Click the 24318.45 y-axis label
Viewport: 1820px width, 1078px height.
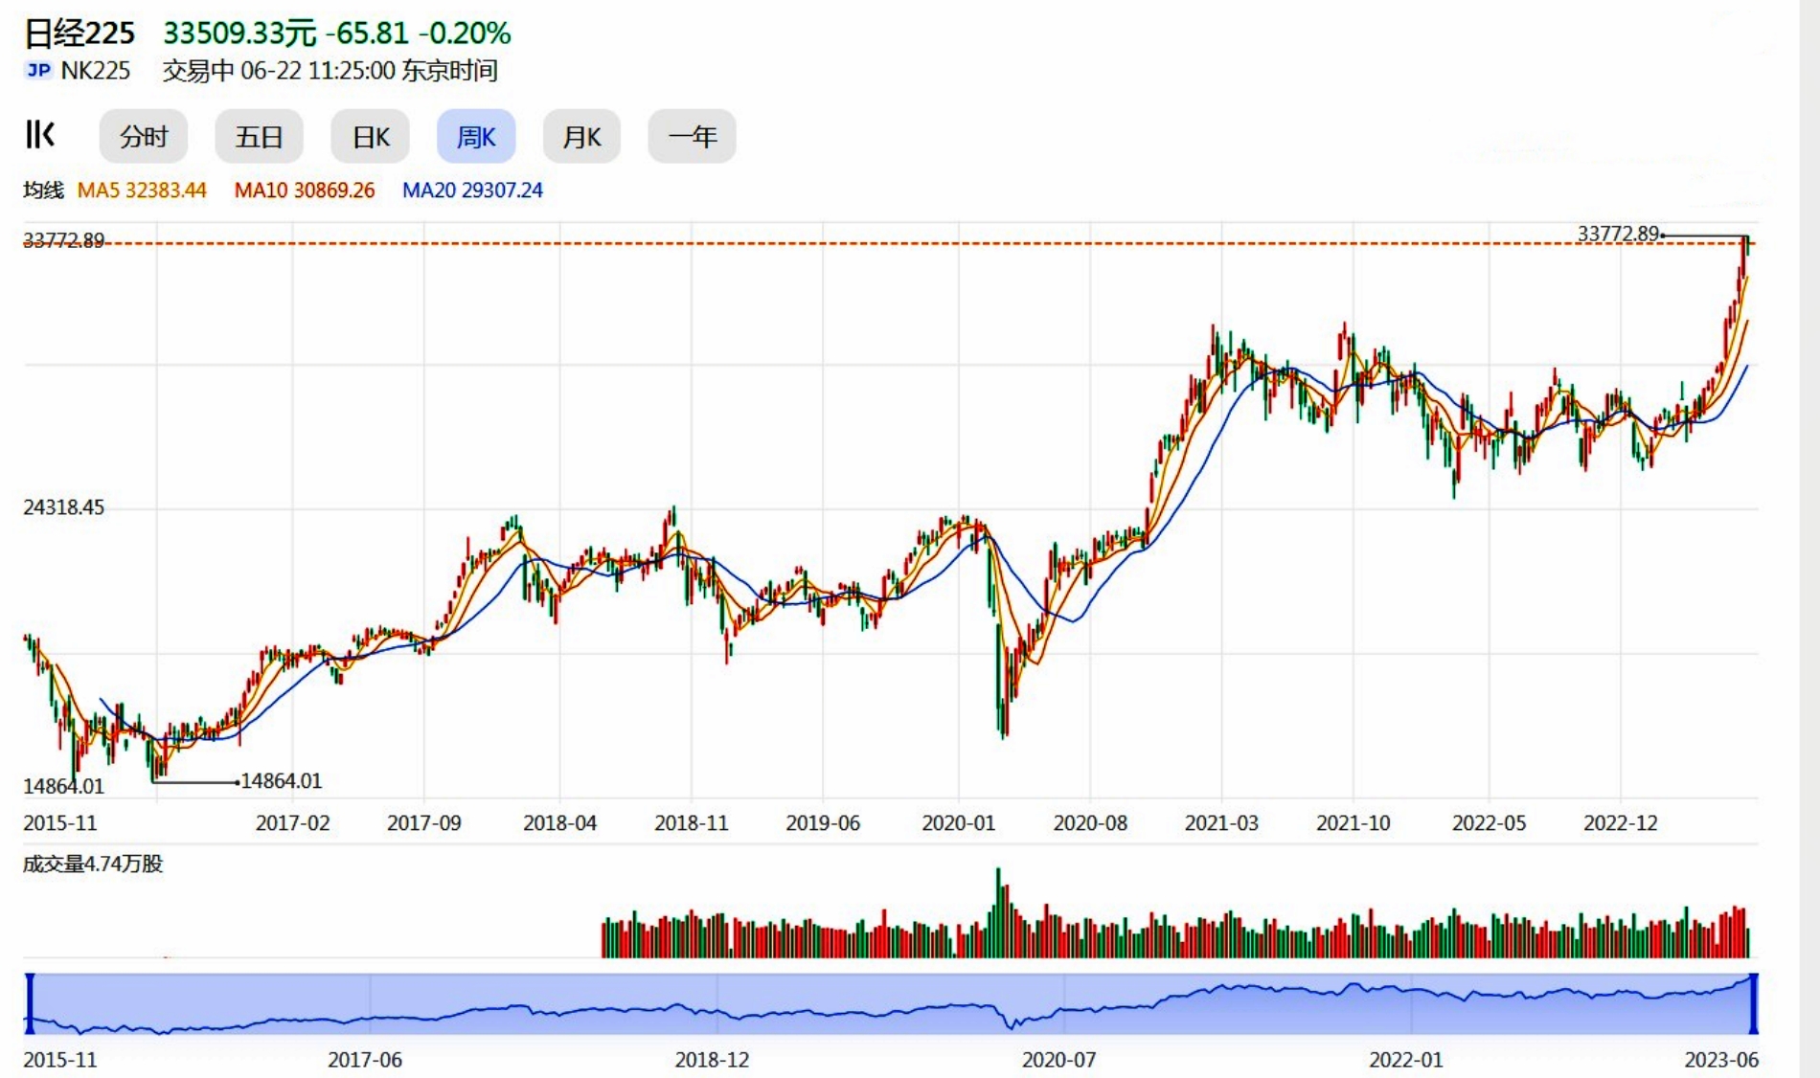pos(63,507)
